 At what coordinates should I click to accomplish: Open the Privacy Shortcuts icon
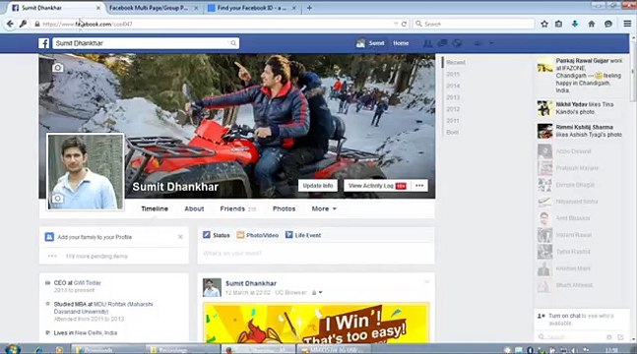click(478, 43)
